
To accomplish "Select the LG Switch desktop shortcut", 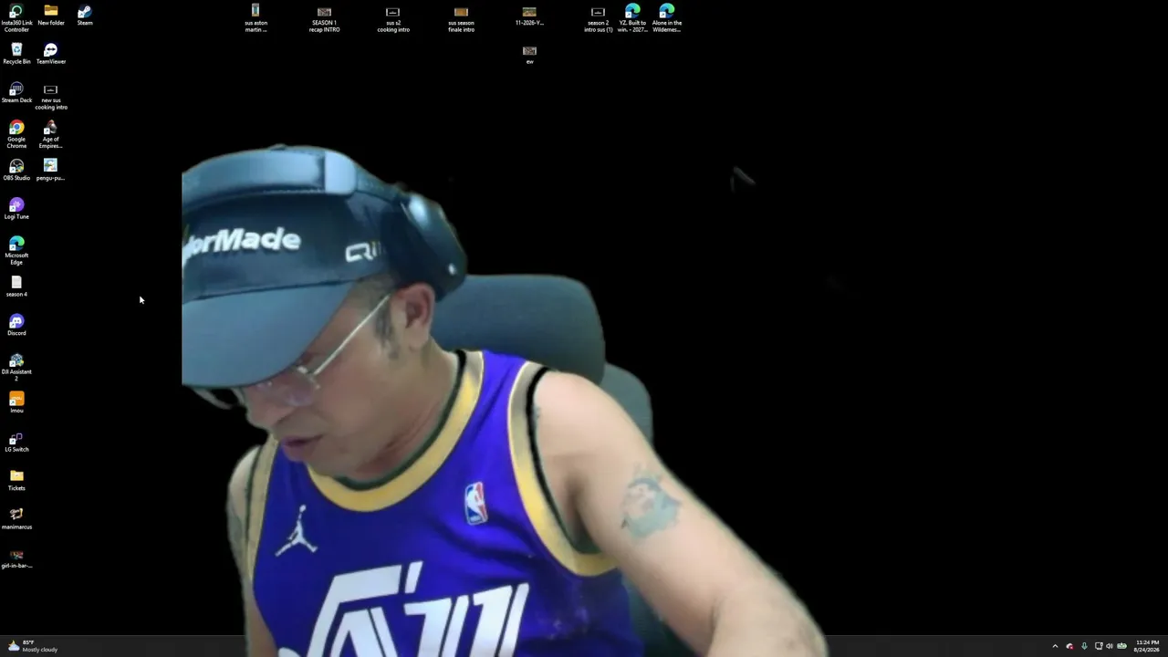I will [16, 442].
